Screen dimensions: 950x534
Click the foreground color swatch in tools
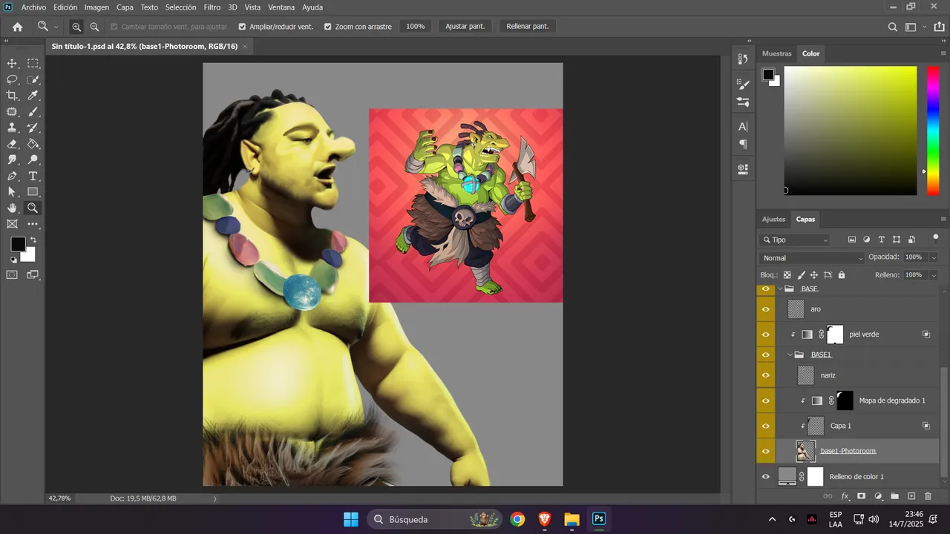coord(18,244)
